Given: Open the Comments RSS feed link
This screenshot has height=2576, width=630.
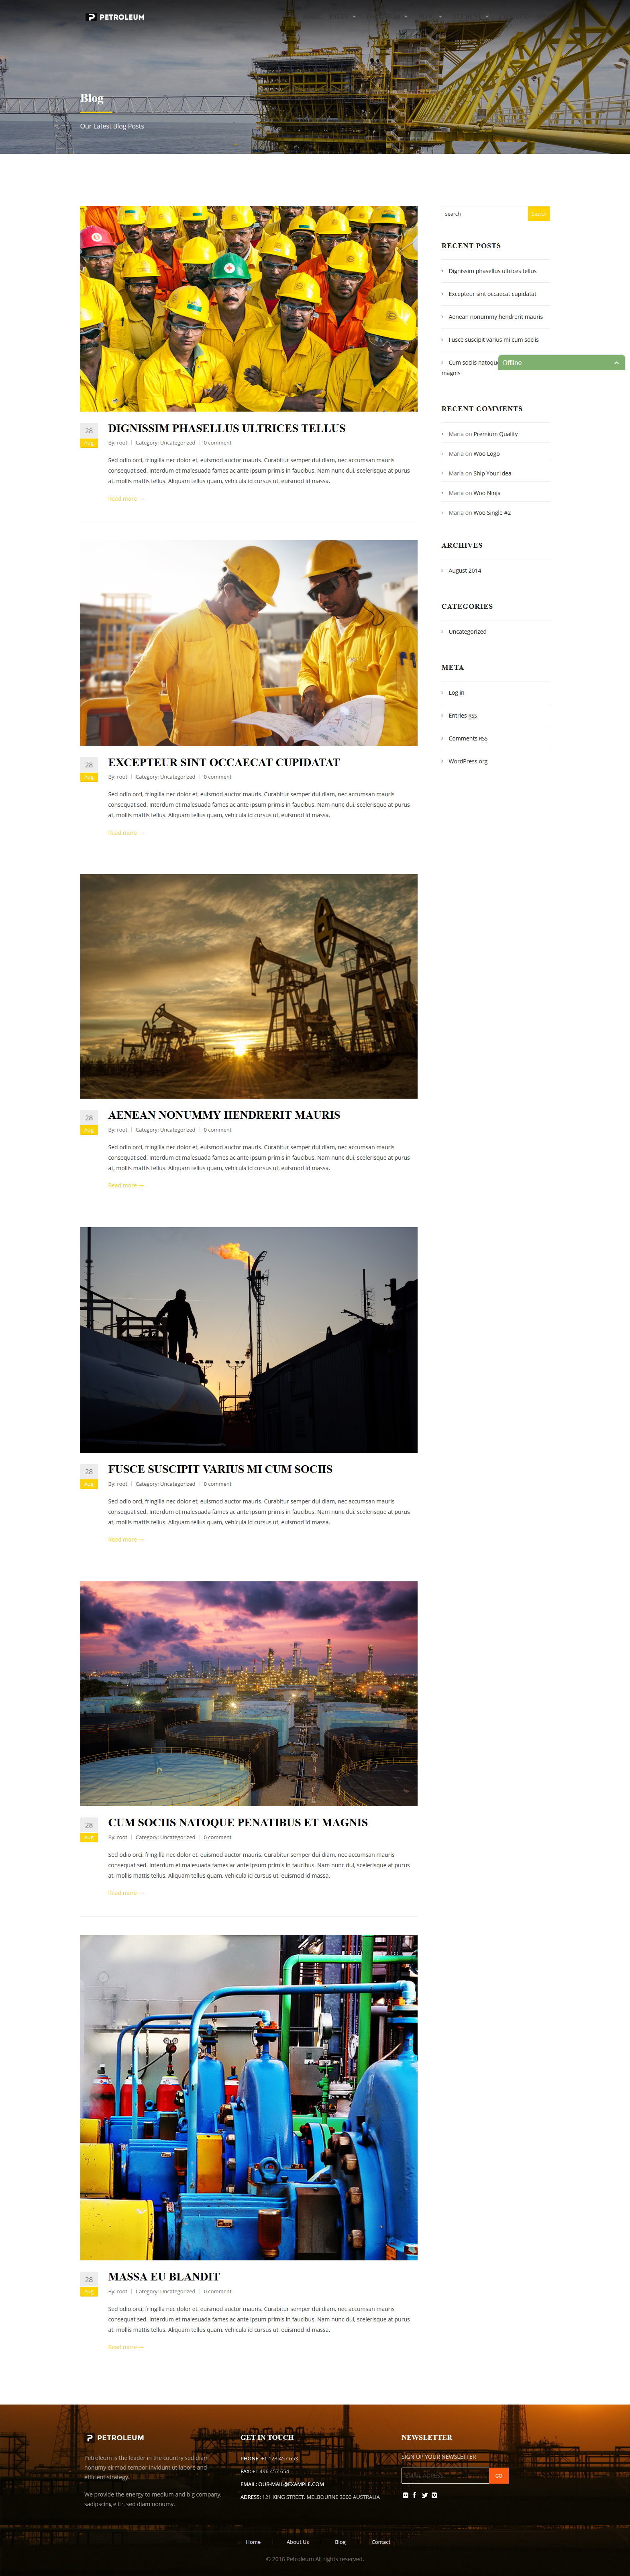Looking at the screenshot, I should [x=468, y=739].
